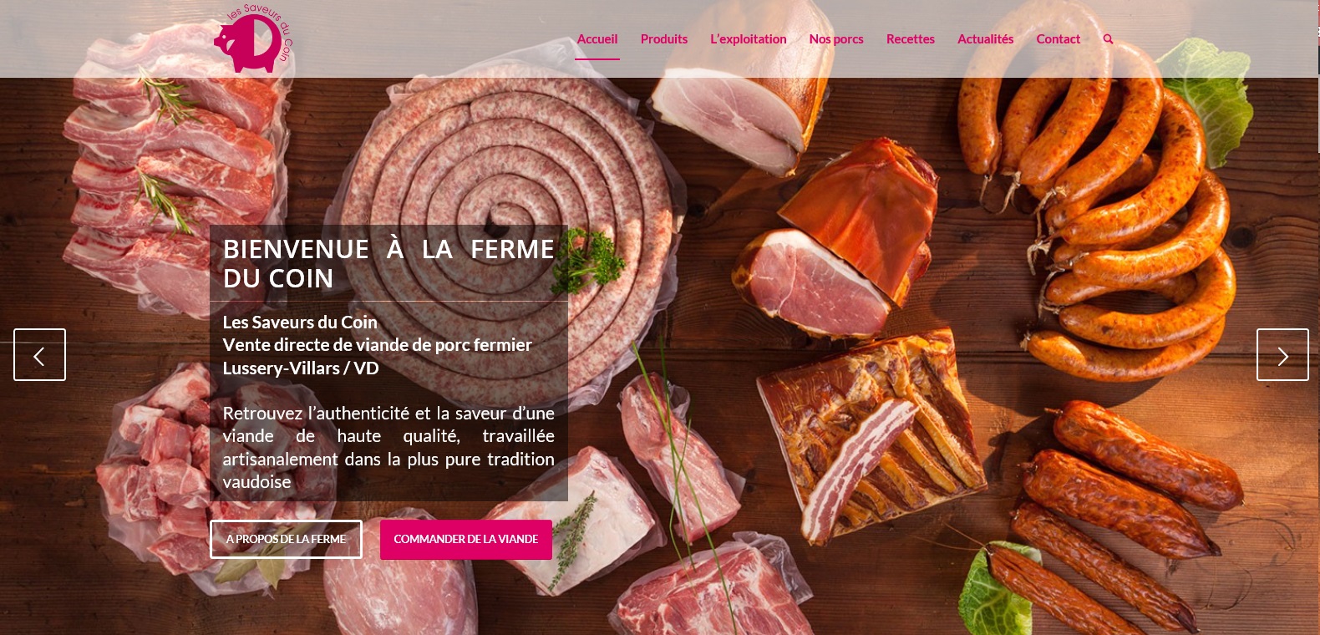Viewport: 1320px width, 635px height.
Task: Navigate to L'exploitation page
Action: click(749, 39)
